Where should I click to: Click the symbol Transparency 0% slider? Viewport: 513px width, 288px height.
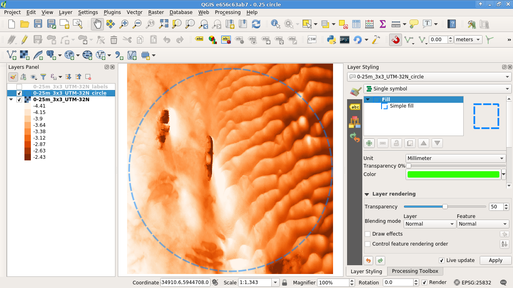click(x=456, y=166)
